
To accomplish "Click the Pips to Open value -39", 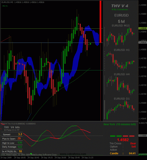I will tap(19, 138).
